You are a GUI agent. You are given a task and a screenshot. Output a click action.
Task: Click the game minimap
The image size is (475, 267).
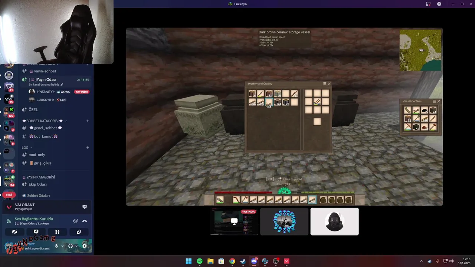point(420,50)
